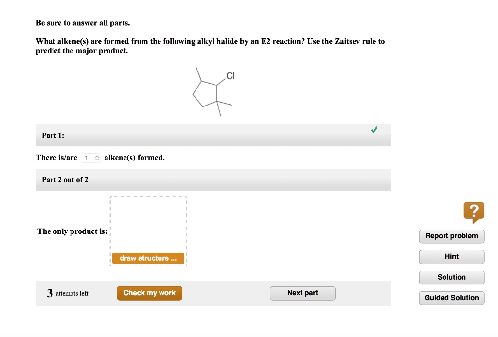
Task: Click the alkene quantity input box
Action: click(x=89, y=158)
